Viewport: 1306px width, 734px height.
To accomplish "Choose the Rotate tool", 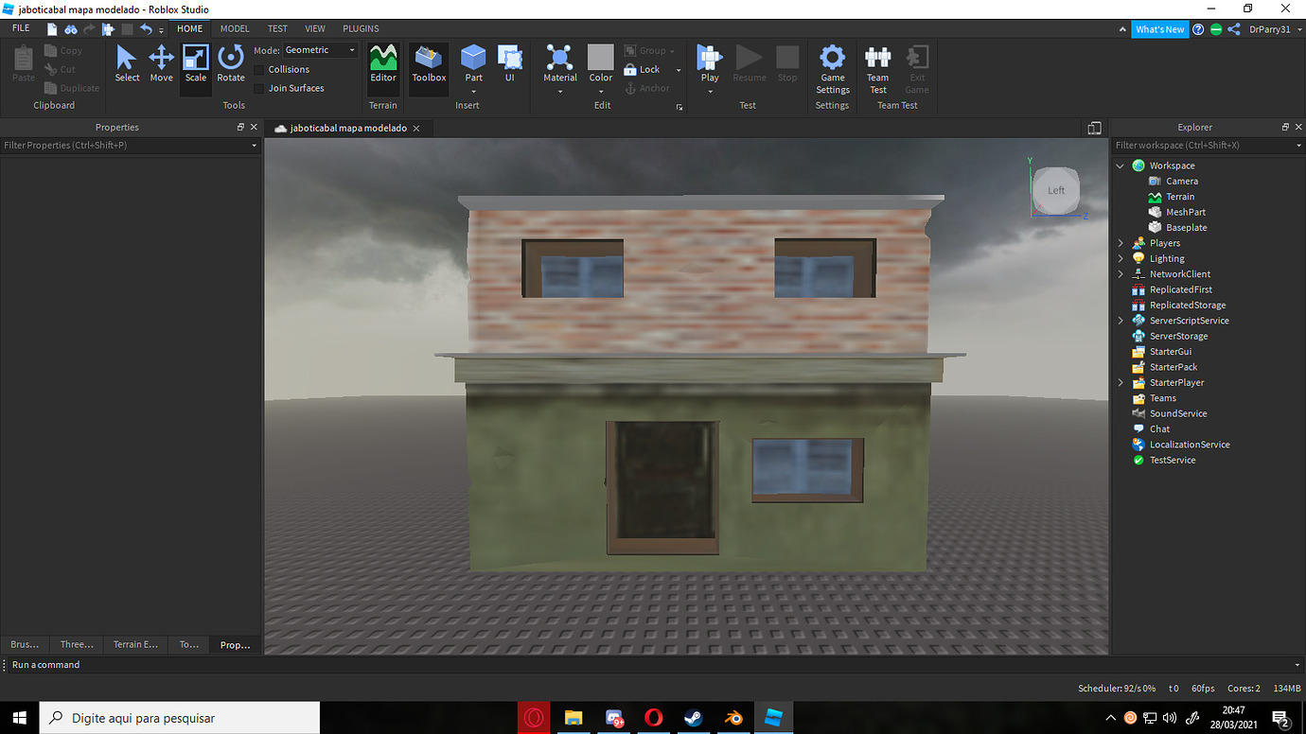I will [231, 64].
